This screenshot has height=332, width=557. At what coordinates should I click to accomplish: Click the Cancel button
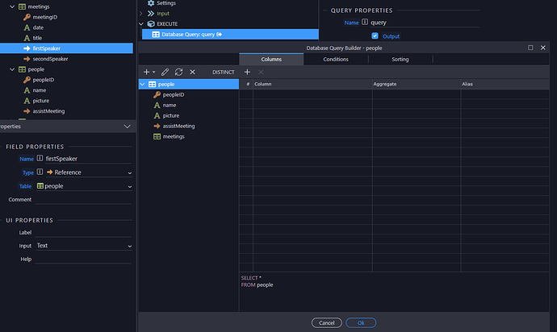[326, 322]
